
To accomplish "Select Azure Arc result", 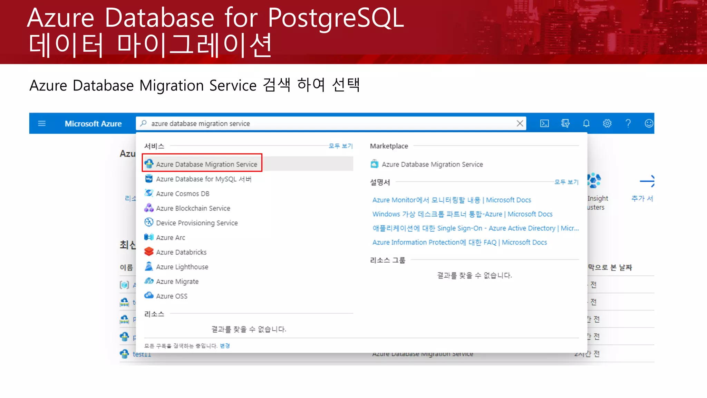I will (x=171, y=237).
